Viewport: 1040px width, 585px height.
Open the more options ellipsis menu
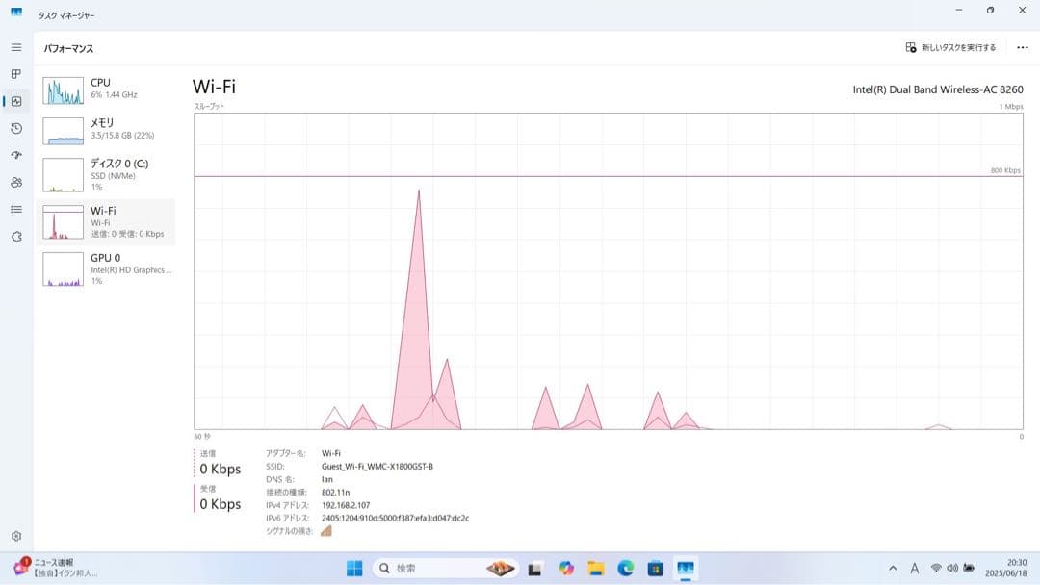coord(1023,46)
